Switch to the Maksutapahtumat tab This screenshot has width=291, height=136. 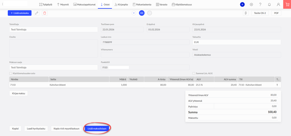[85, 4]
